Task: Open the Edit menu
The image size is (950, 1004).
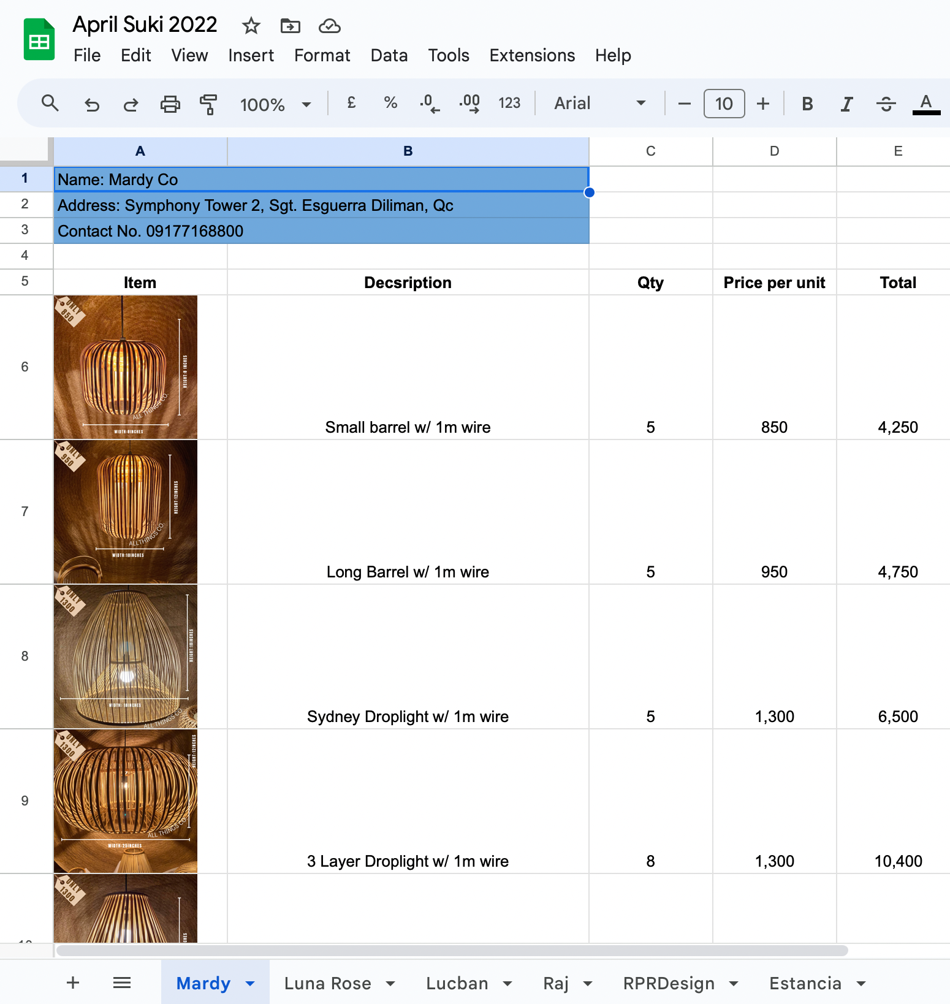Action: [136, 55]
